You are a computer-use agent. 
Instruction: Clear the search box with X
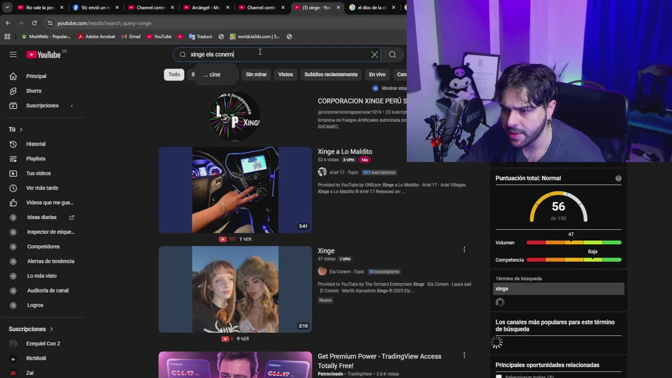coord(374,55)
